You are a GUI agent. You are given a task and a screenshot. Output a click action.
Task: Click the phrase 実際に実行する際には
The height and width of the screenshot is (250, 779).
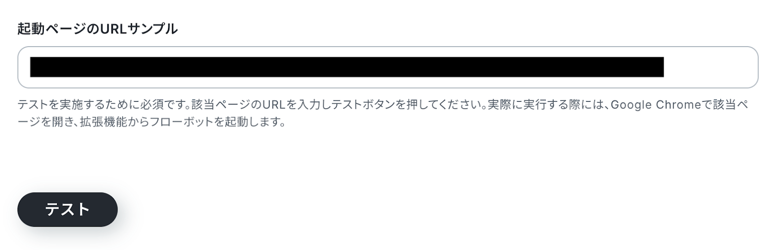coord(545,105)
